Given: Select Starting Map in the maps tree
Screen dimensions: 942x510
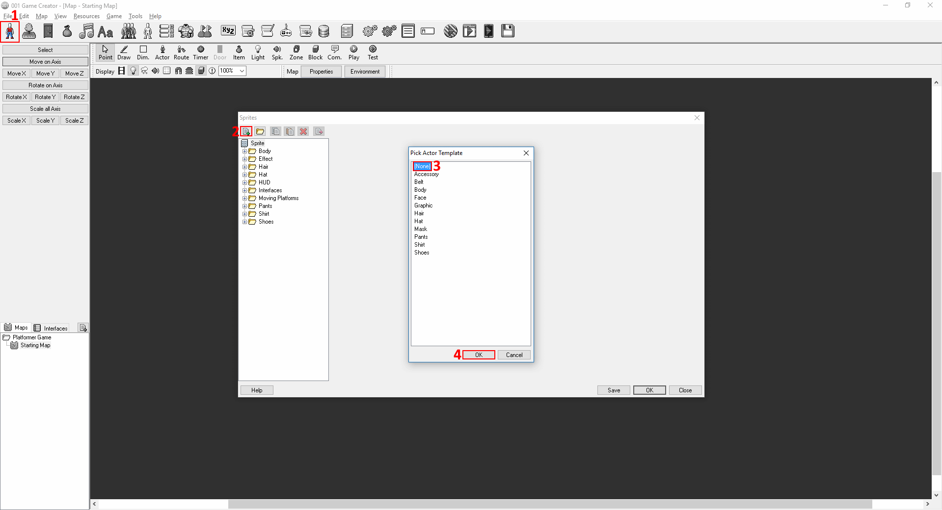Looking at the screenshot, I should (35, 345).
